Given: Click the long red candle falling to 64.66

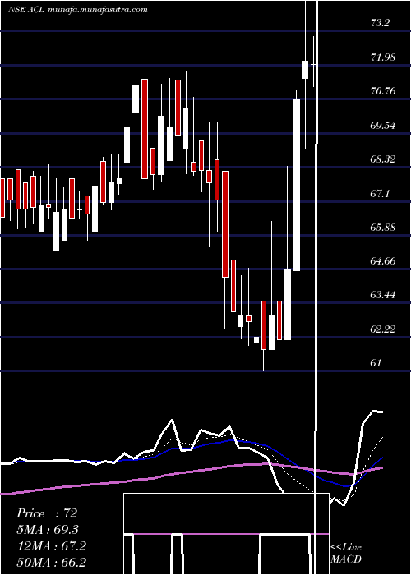Looking at the screenshot, I should click(x=225, y=223).
